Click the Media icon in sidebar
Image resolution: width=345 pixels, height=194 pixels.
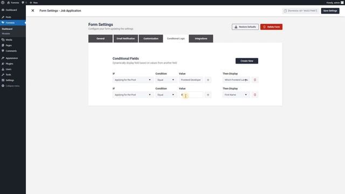coord(3,40)
